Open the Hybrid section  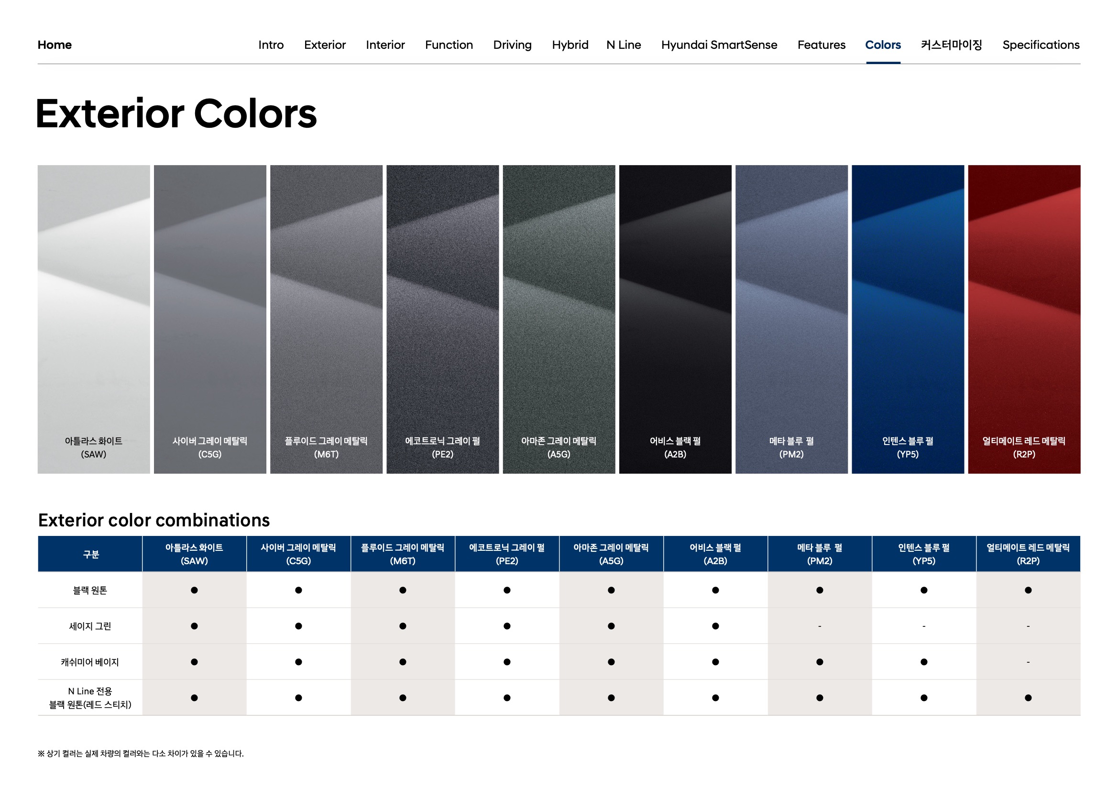click(570, 45)
